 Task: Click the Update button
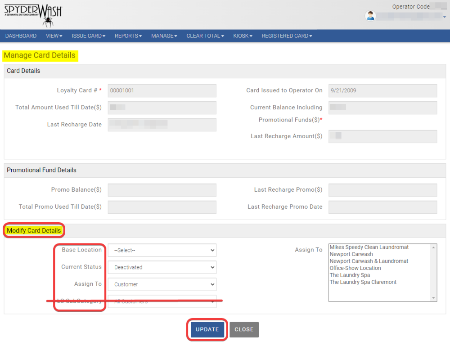click(x=207, y=329)
